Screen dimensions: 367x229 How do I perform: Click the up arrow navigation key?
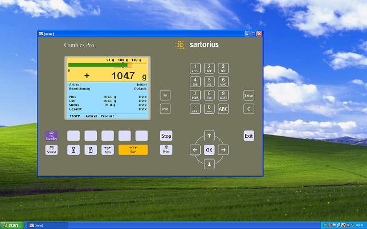click(209, 136)
